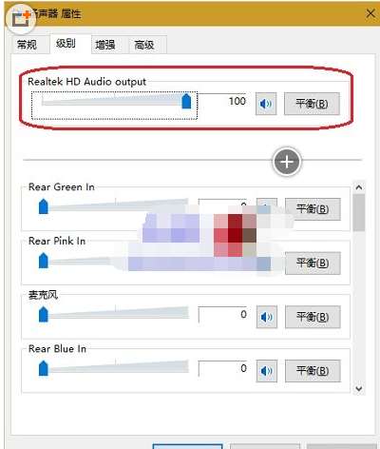The image size is (380, 449).
Task: Click the screenshot tool icon at top-left
Action: tap(21, 18)
